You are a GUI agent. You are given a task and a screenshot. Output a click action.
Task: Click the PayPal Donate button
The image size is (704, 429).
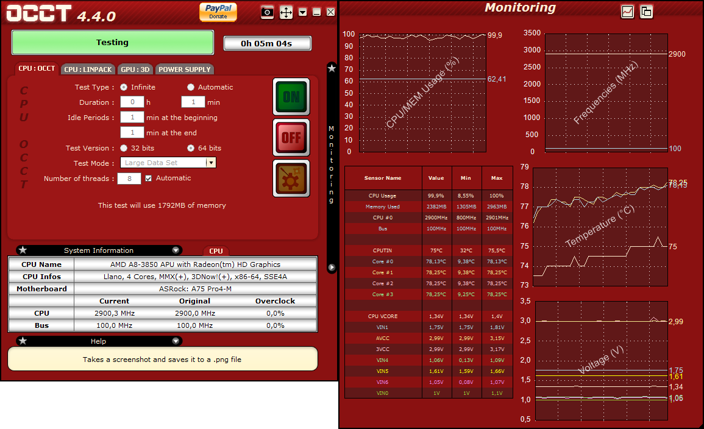tap(218, 12)
